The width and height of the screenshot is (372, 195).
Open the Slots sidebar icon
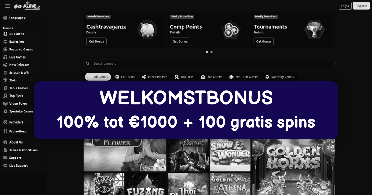tap(5, 80)
